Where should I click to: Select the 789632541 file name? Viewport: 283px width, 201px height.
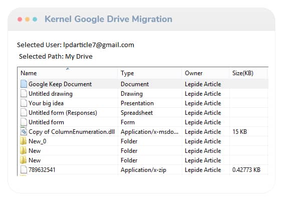(42, 170)
